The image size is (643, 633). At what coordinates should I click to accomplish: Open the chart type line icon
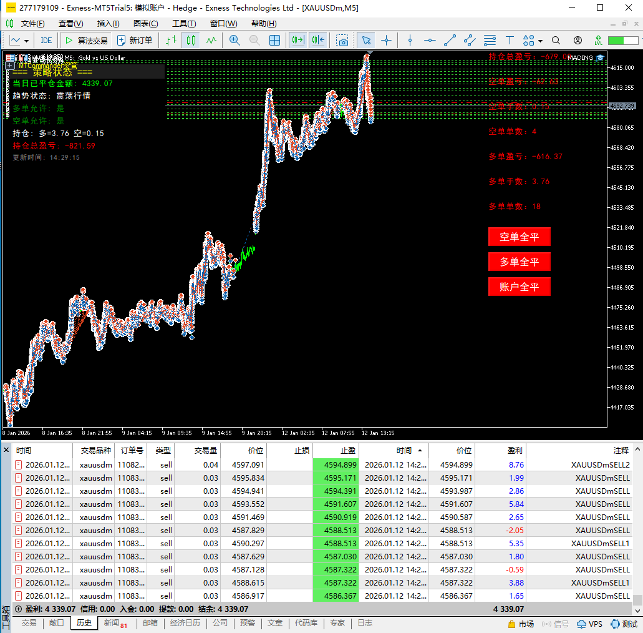pyautogui.click(x=15, y=40)
